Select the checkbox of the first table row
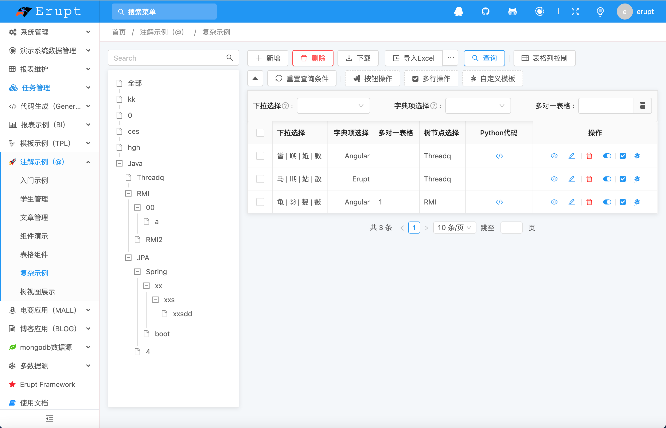 click(x=260, y=156)
